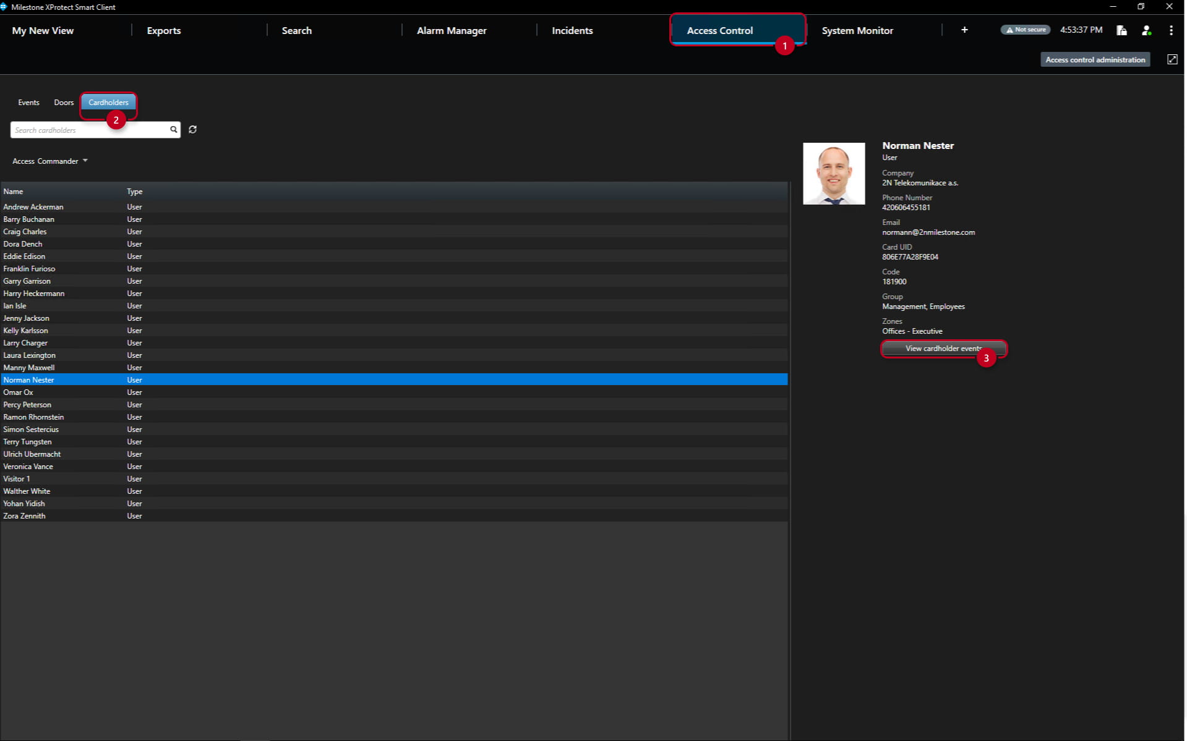Click Access control administration button
Screen dimensions: 1187x741
tap(1095, 60)
